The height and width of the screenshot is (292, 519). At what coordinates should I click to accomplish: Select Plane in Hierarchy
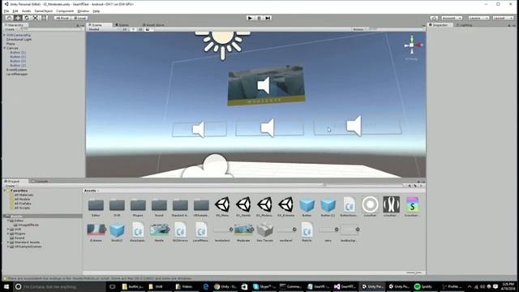(x=11, y=44)
